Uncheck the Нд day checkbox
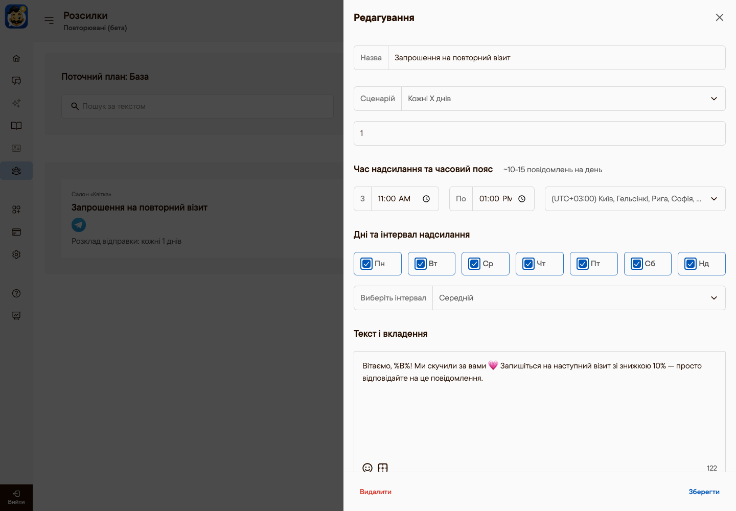The height and width of the screenshot is (511, 736). tap(691, 264)
